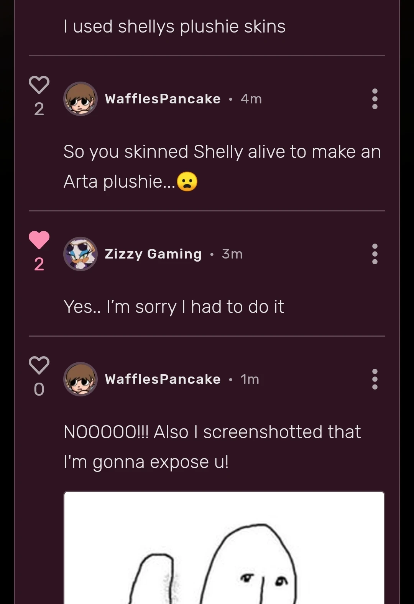The width and height of the screenshot is (414, 604).
Task: Click the 3m timestamp on Zizzy Gaming's comment
Action: pyautogui.click(x=232, y=254)
